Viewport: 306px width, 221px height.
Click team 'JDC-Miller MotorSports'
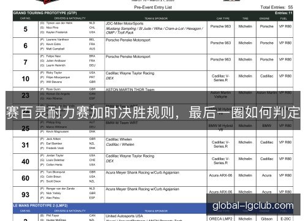click(x=124, y=23)
